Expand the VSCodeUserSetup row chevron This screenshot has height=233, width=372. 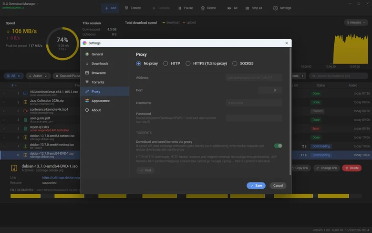click(x=4, y=93)
